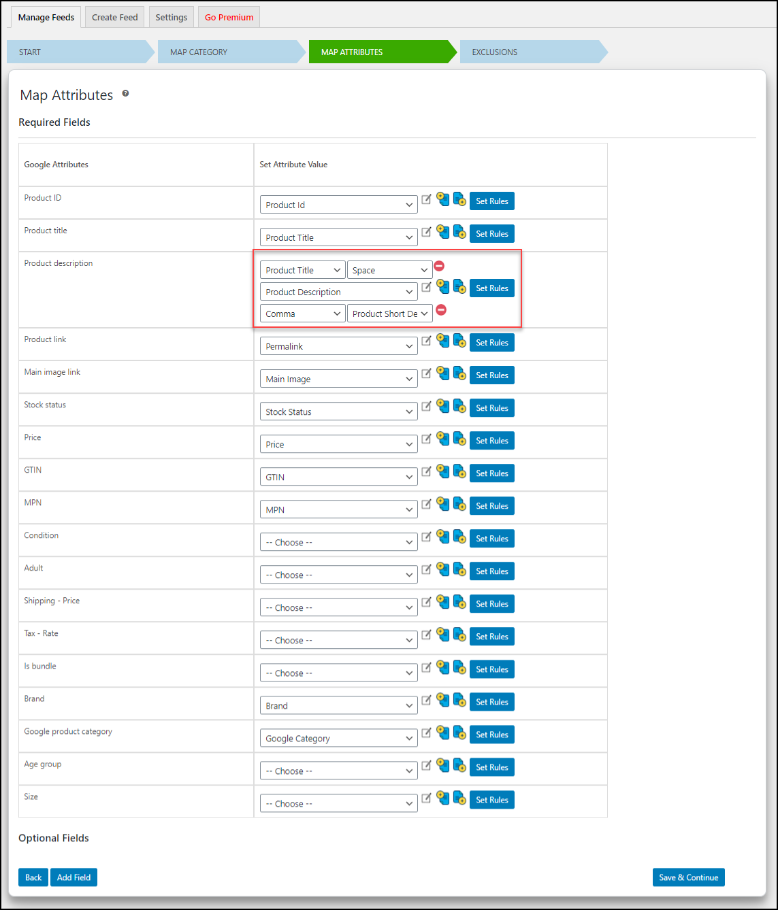
Task: Click prepend icon (plus top-left) in Is bundle row
Action: [443, 667]
